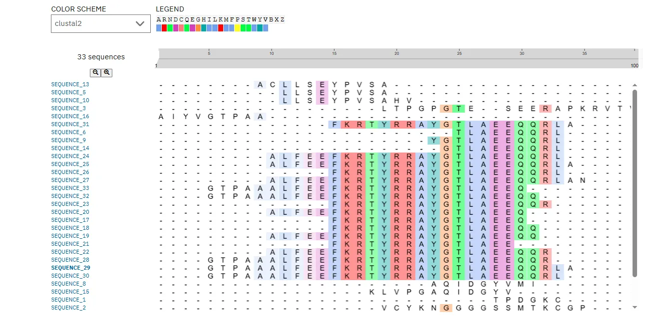This screenshot has height=321, width=667.
Task: Click position 30 on the alignment ruler
Action: click(521, 53)
